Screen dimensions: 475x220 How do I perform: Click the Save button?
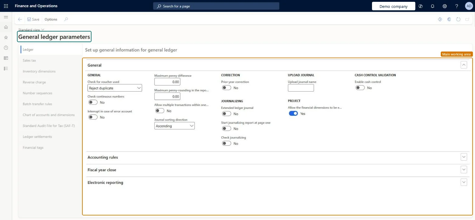(33, 19)
